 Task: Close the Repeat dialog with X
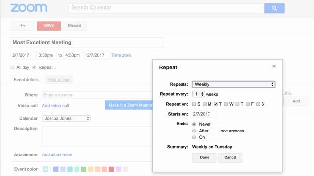point(274,66)
